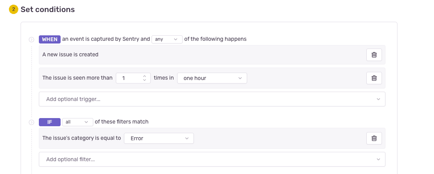Expand the "Add optional trigger..." selector
This screenshot has height=174, width=434.
(212, 99)
